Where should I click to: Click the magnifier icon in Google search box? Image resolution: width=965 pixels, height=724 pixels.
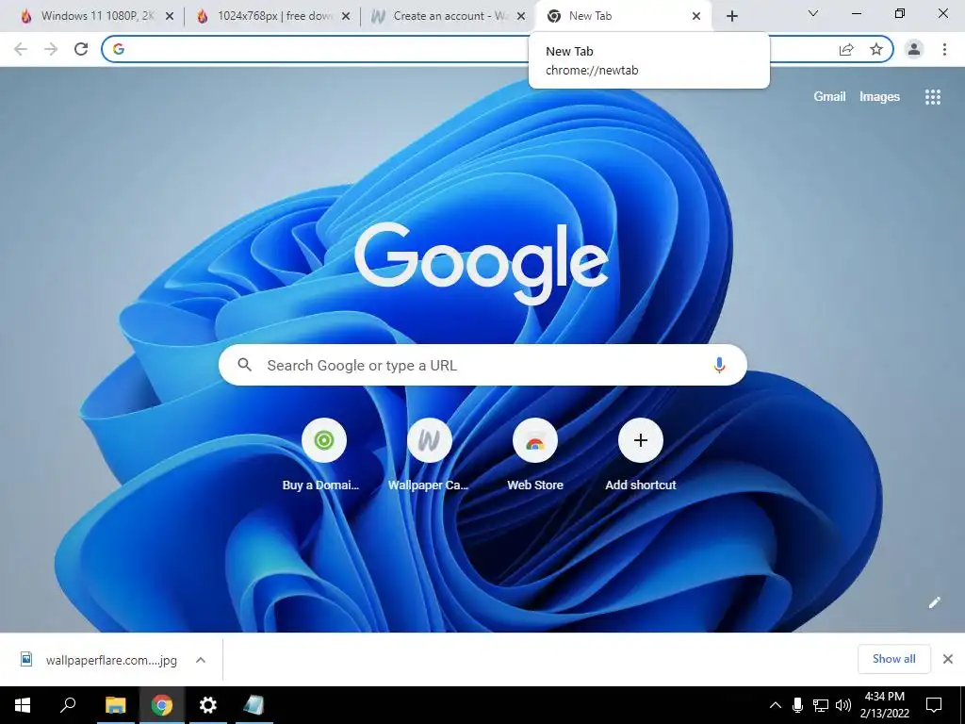point(244,365)
